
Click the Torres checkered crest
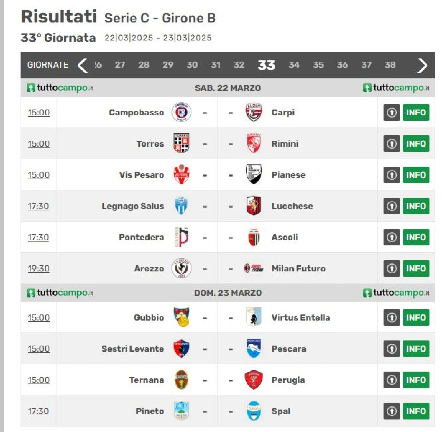tap(181, 143)
